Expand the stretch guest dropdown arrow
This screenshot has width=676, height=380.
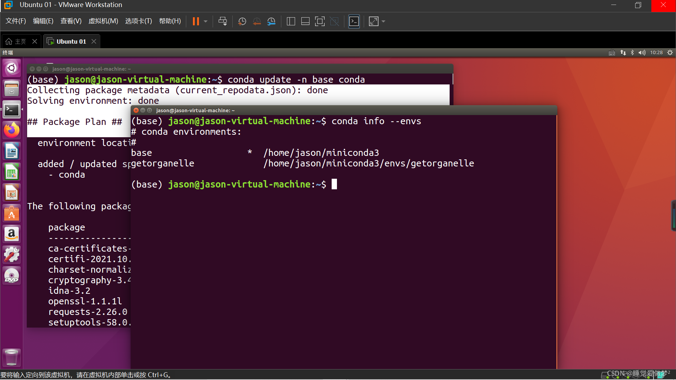click(383, 21)
